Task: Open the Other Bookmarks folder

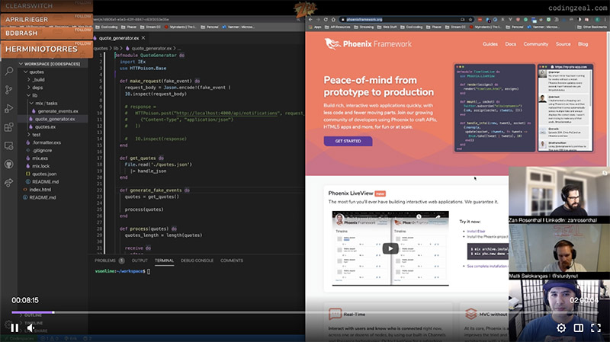Action: (592, 27)
